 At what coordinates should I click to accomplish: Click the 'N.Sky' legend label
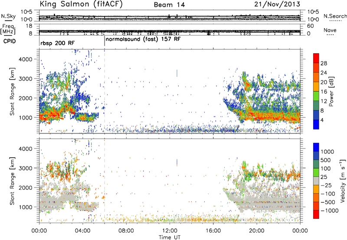coord(8,16)
